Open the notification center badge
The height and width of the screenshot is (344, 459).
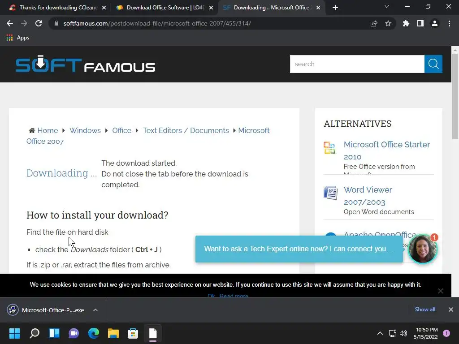pyautogui.click(x=446, y=333)
